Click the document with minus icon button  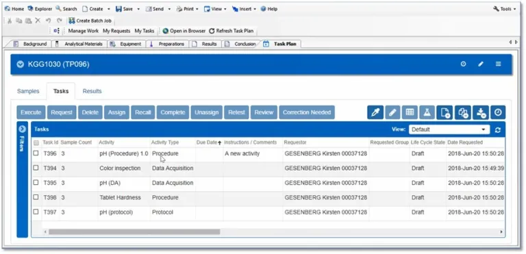coord(444,112)
